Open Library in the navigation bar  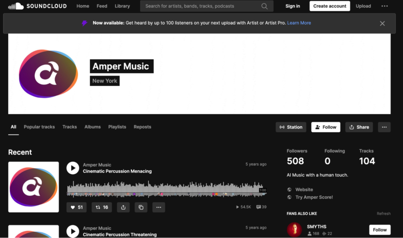pyautogui.click(x=122, y=6)
